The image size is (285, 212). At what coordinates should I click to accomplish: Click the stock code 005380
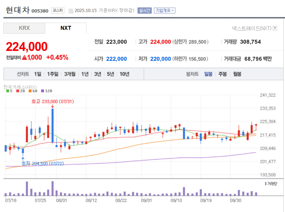click(40, 11)
